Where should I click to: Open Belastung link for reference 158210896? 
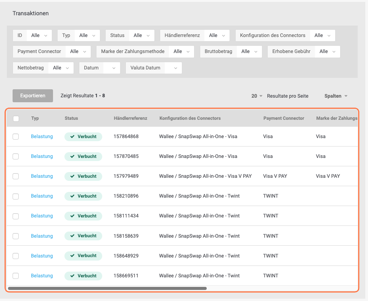(42, 196)
